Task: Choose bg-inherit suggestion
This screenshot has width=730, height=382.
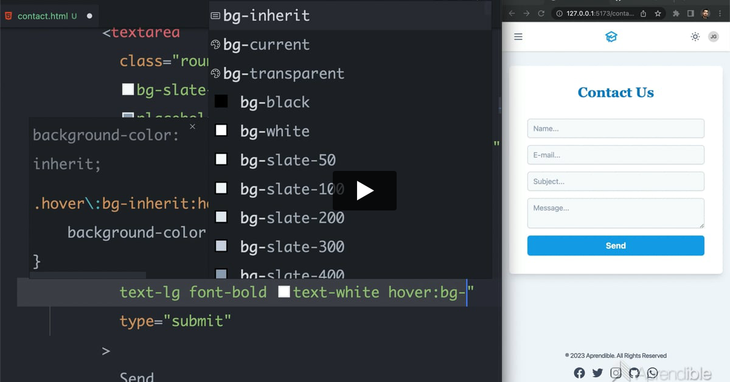Action: (350, 16)
